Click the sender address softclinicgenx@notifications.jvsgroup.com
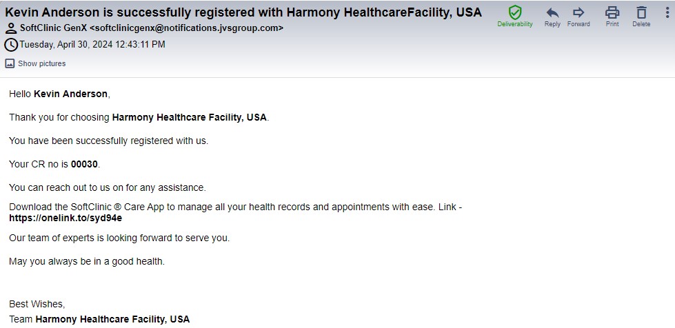Image resolution: width=675 pixels, height=328 pixels. click(186, 28)
